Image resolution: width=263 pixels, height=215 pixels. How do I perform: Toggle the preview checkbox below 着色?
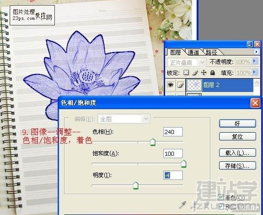(221, 206)
